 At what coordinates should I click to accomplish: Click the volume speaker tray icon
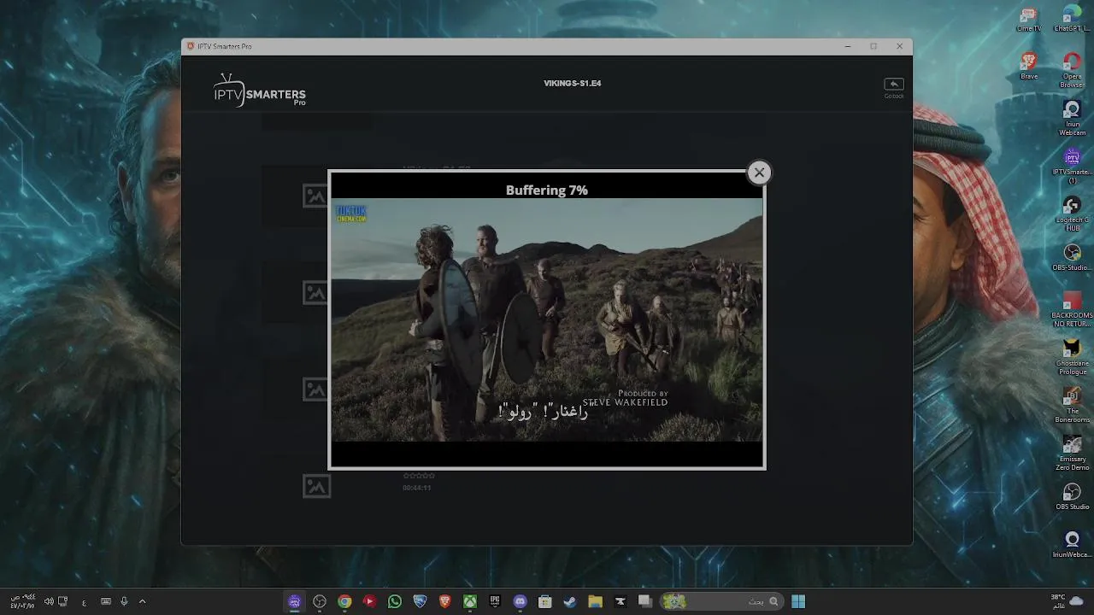tap(49, 601)
